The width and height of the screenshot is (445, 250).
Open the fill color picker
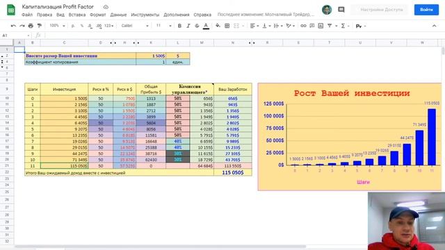(x=218, y=26)
